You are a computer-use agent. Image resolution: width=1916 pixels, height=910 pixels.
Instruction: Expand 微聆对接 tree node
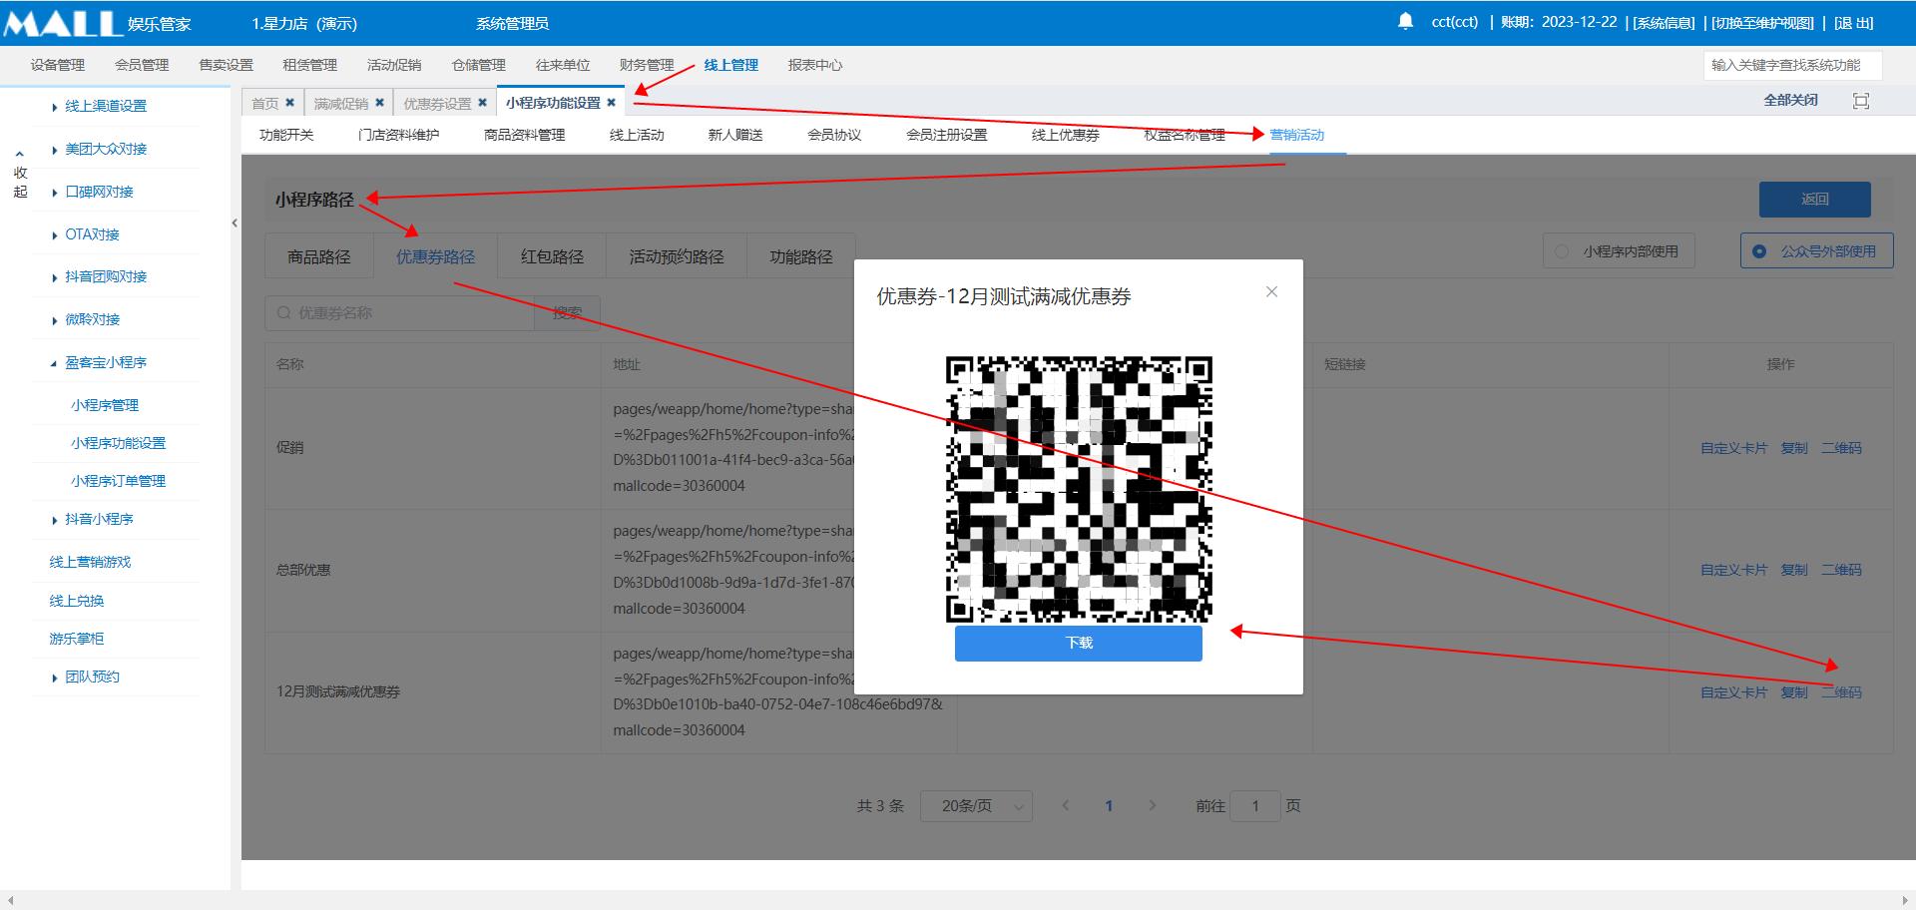(54, 320)
